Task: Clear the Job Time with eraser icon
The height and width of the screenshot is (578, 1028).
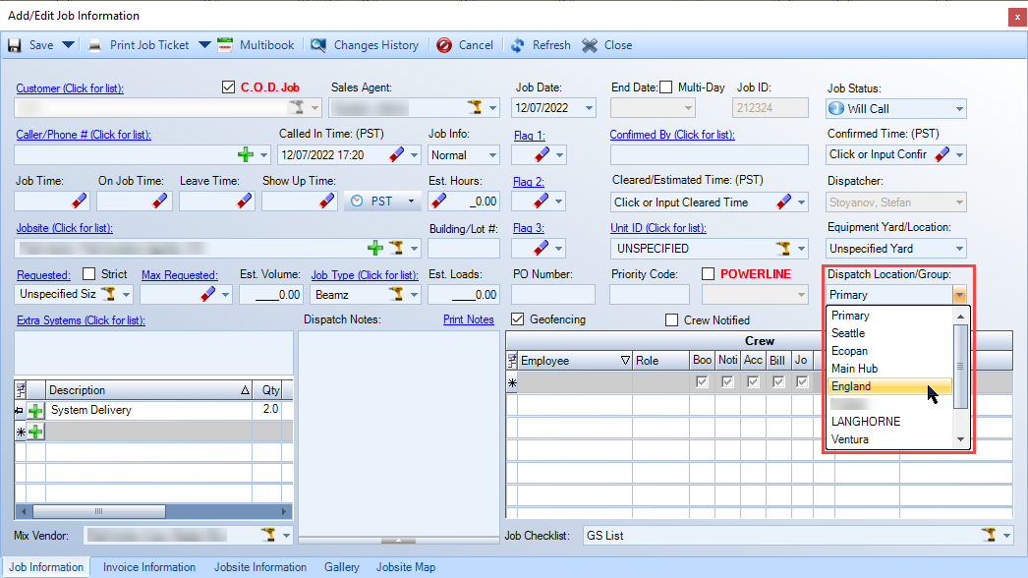Action: pos(79,202)
